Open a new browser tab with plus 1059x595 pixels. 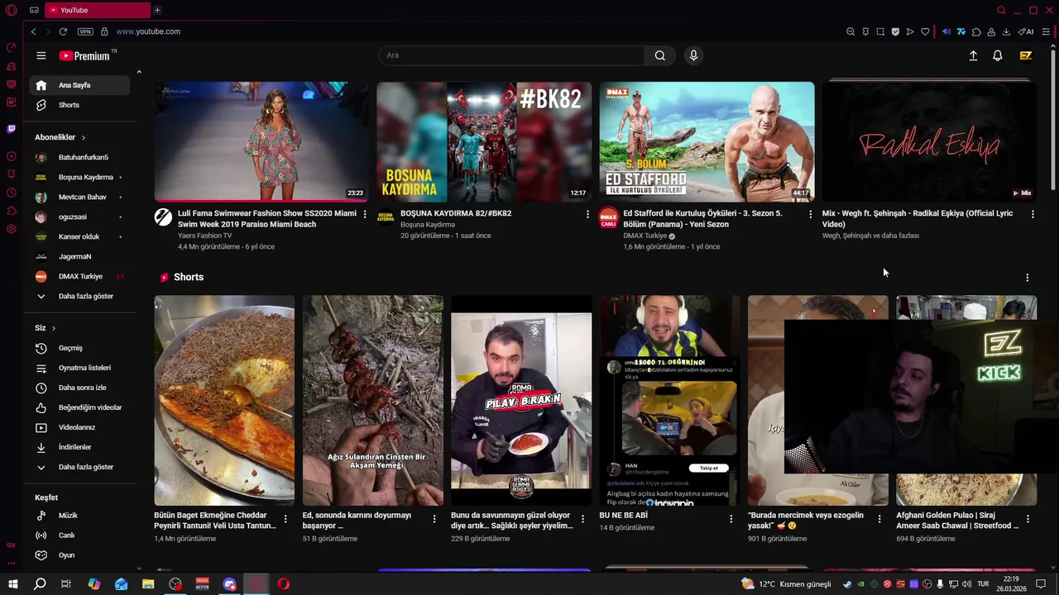(x=157, y=10)
